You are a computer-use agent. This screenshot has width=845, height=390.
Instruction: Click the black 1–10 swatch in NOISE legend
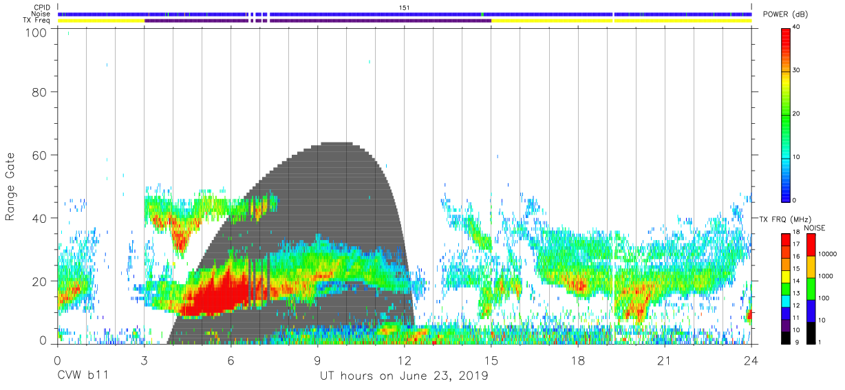[x=811, y=333]
